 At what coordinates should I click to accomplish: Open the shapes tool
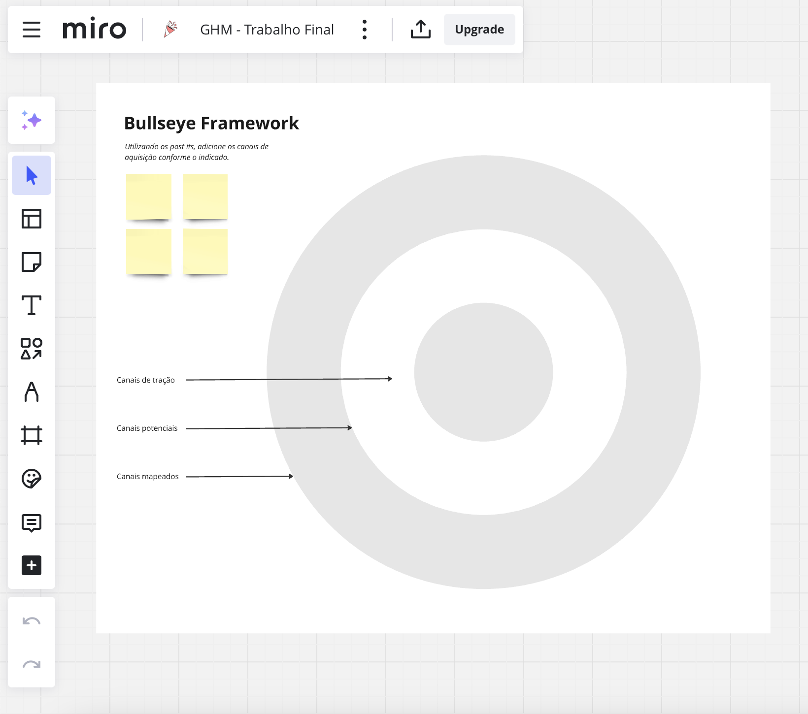coord(31,349)
